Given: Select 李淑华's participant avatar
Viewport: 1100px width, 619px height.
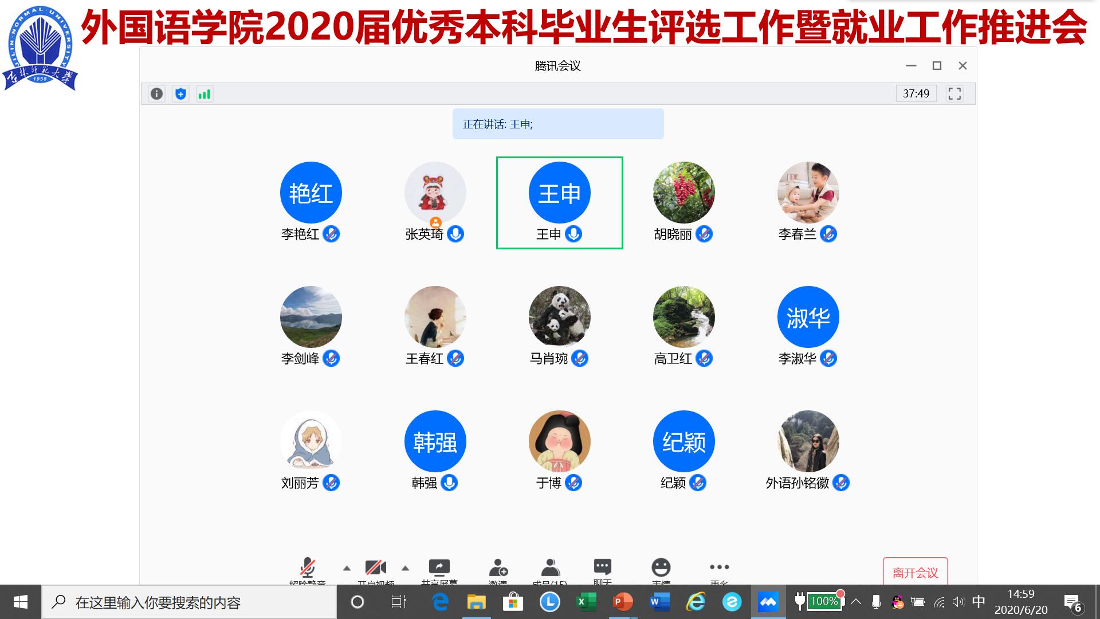Looking at the screenshot, I should pos(808,317).
